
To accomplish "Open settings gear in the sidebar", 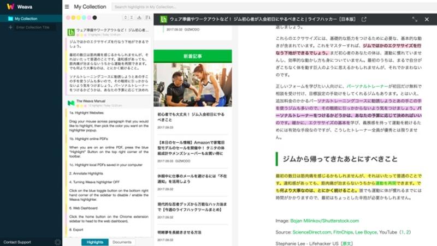I will click(x=58, y=242).
